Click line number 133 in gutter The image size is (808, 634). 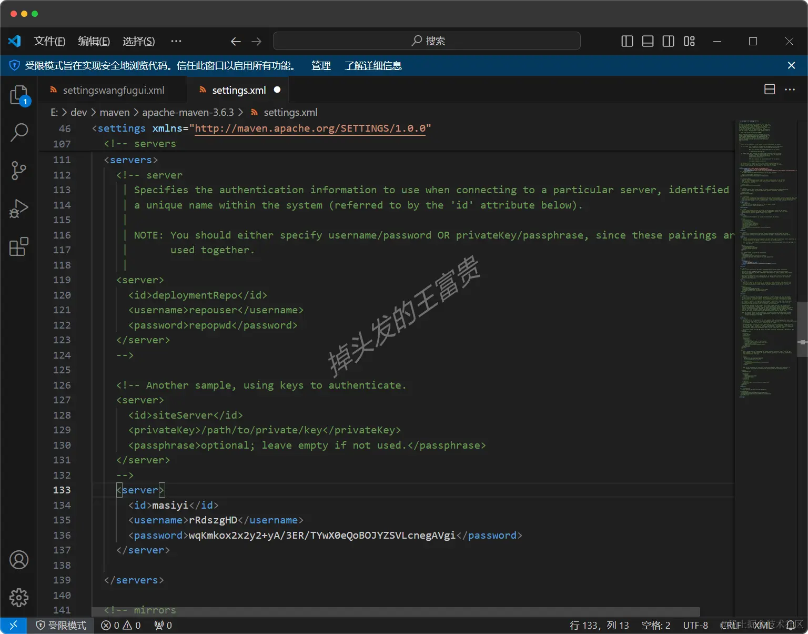click(62, 490)
